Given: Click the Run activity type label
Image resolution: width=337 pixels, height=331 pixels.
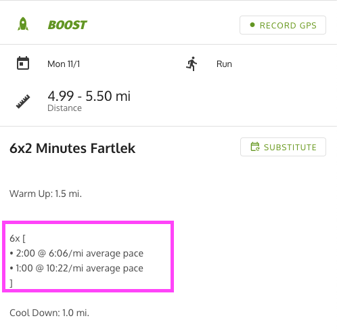Looking at the screenshot, I should pos(224,64).
